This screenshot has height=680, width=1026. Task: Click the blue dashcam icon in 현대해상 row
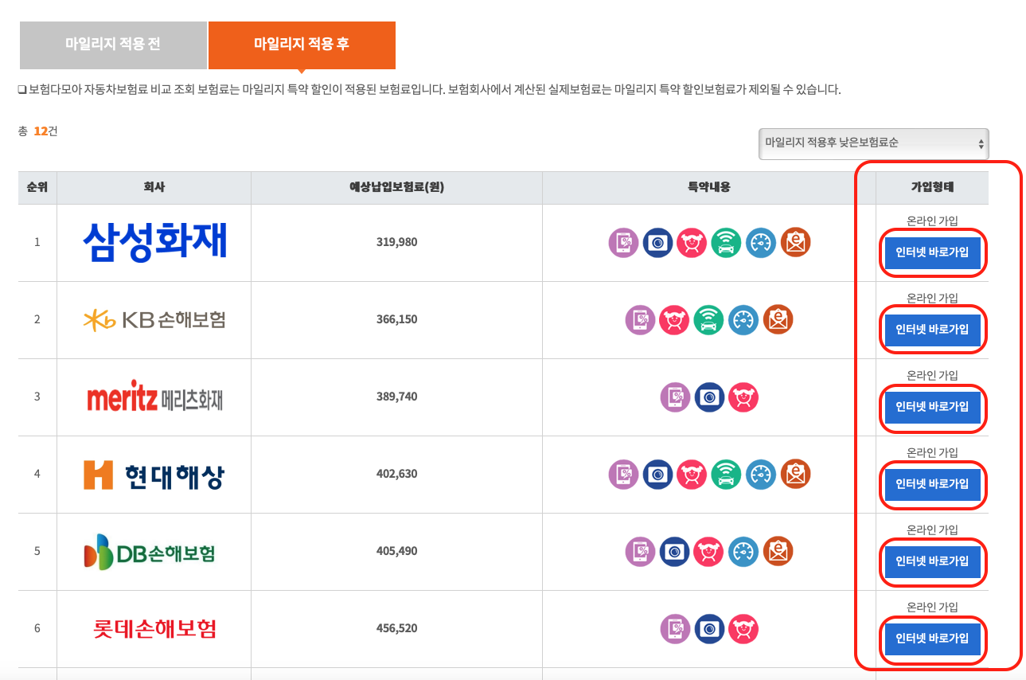(x=658, y=475)
